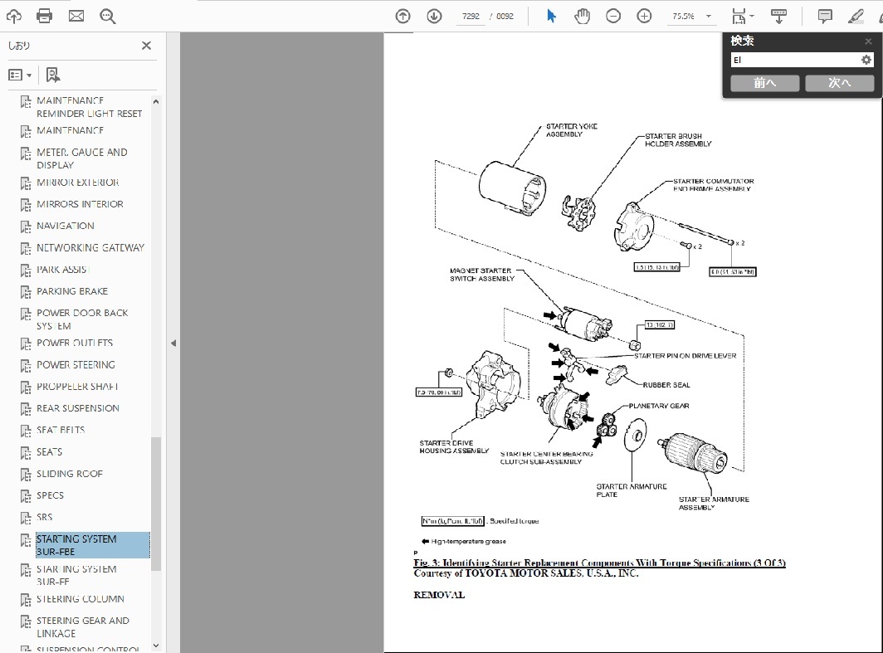Image resolution: width=883 pixels, height=653 pixels.
Task: Click the 次へ next result button
Action: tap(840, 83)
